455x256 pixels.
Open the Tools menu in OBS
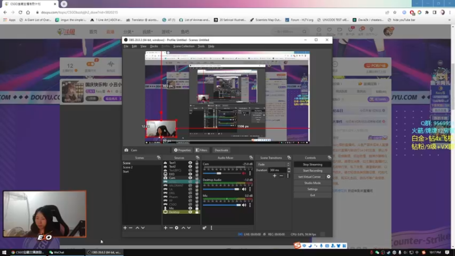click(201, 46)
